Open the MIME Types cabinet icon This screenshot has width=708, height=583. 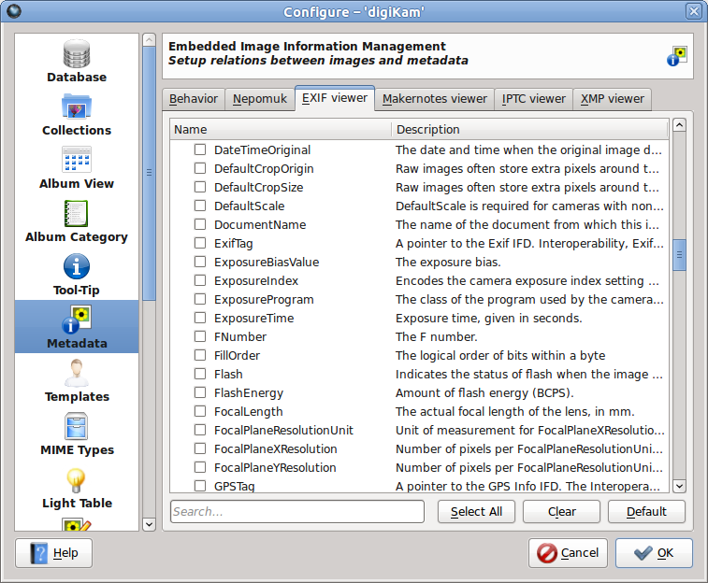point(77,426)
